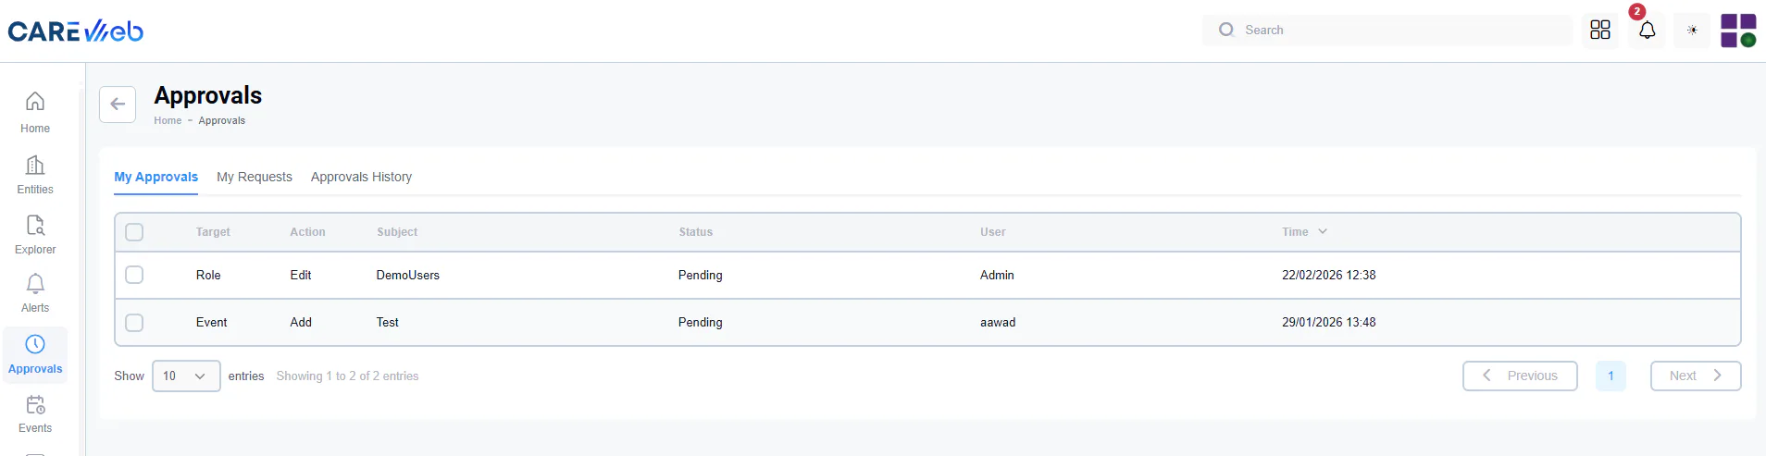Viewport: 1766px width, 456px height.
Task: Sort by the User column header
Action: click(x=993, y=232)
